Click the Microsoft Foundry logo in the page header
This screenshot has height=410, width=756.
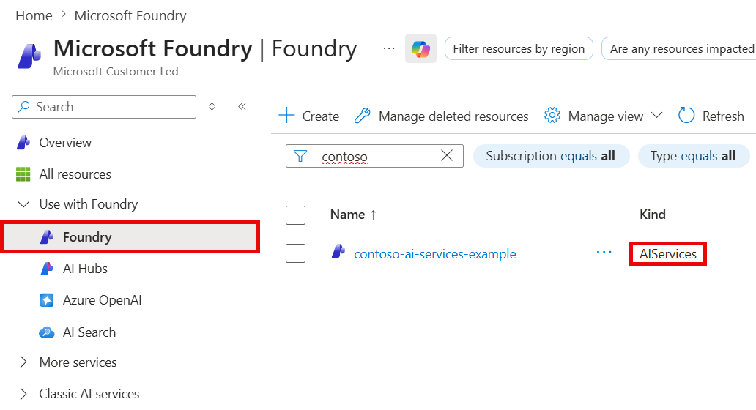[29, 56]
